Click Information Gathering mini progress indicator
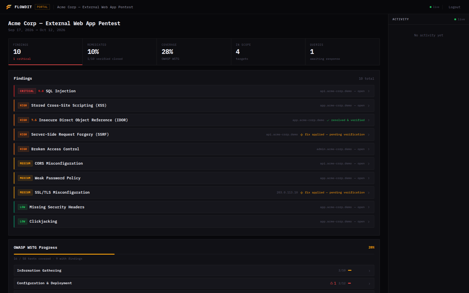469x293 pixels. [x=350, y=270]
